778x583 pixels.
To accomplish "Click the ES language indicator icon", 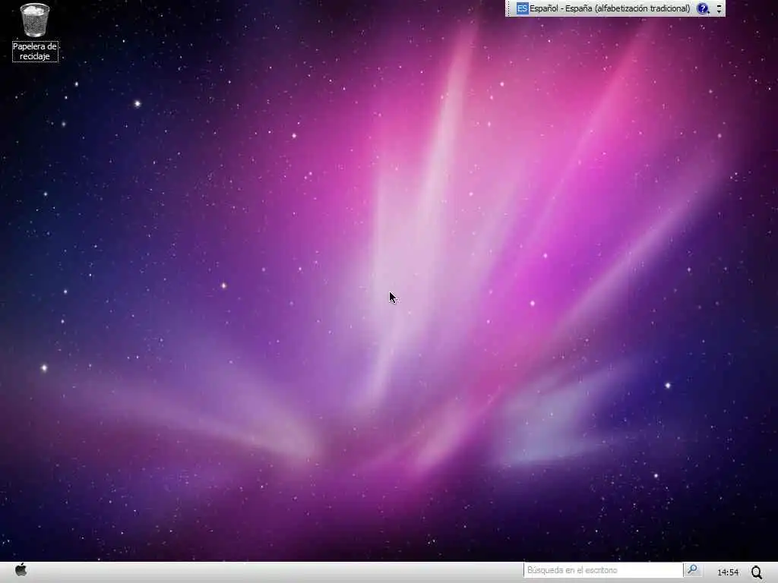I will coord(522,8).
